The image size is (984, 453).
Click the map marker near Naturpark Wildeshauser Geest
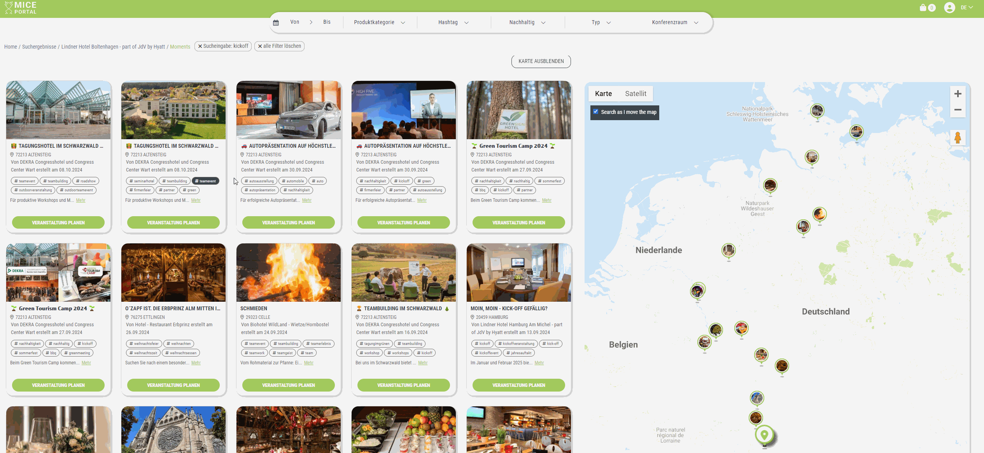[x=770, y=186]
